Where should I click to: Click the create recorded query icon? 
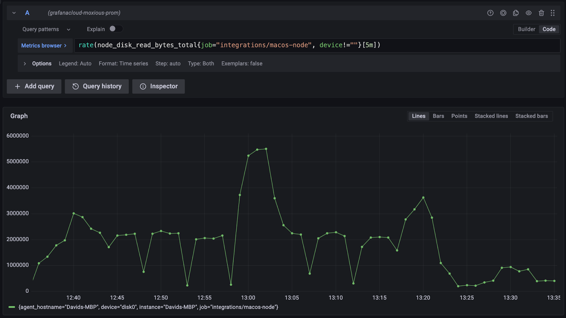503,13
